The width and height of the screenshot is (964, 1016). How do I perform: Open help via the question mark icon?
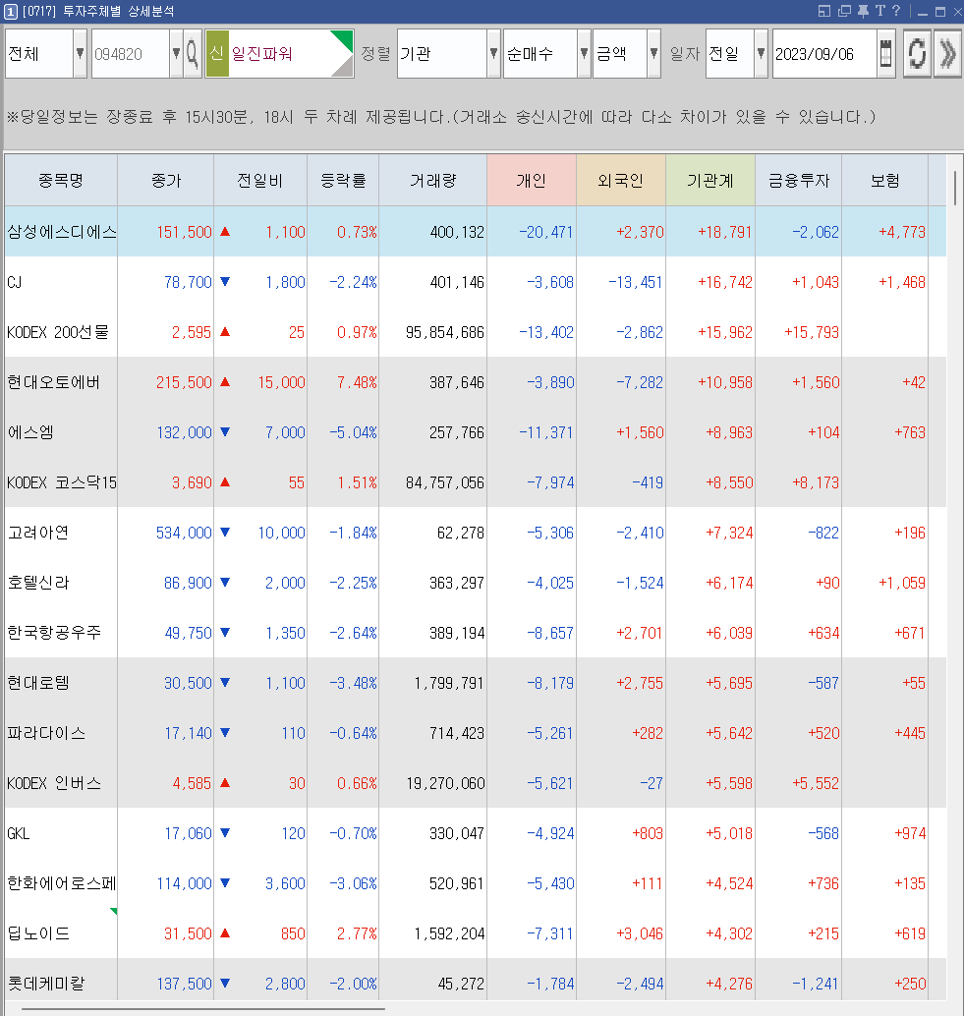click(896, 11)
